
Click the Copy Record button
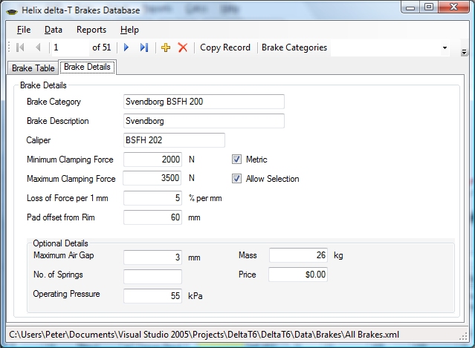click(x=225, y=47)
